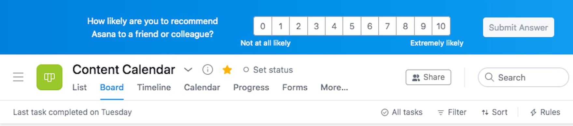Viewport: 573px width, 126px height.
Task: Click the Share button
Action: point(428,77)
